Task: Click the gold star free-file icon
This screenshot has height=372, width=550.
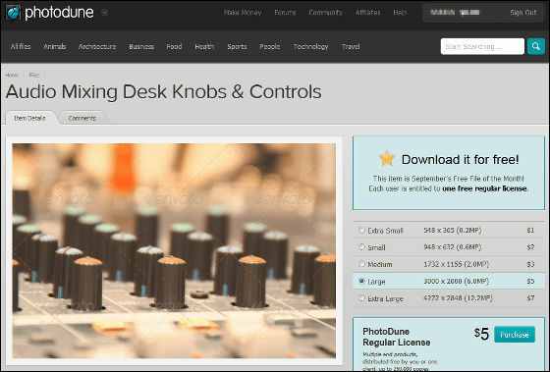Action: tap(387, 158)
